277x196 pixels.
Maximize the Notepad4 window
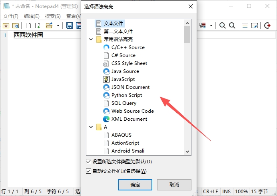(x=249, y=6)
